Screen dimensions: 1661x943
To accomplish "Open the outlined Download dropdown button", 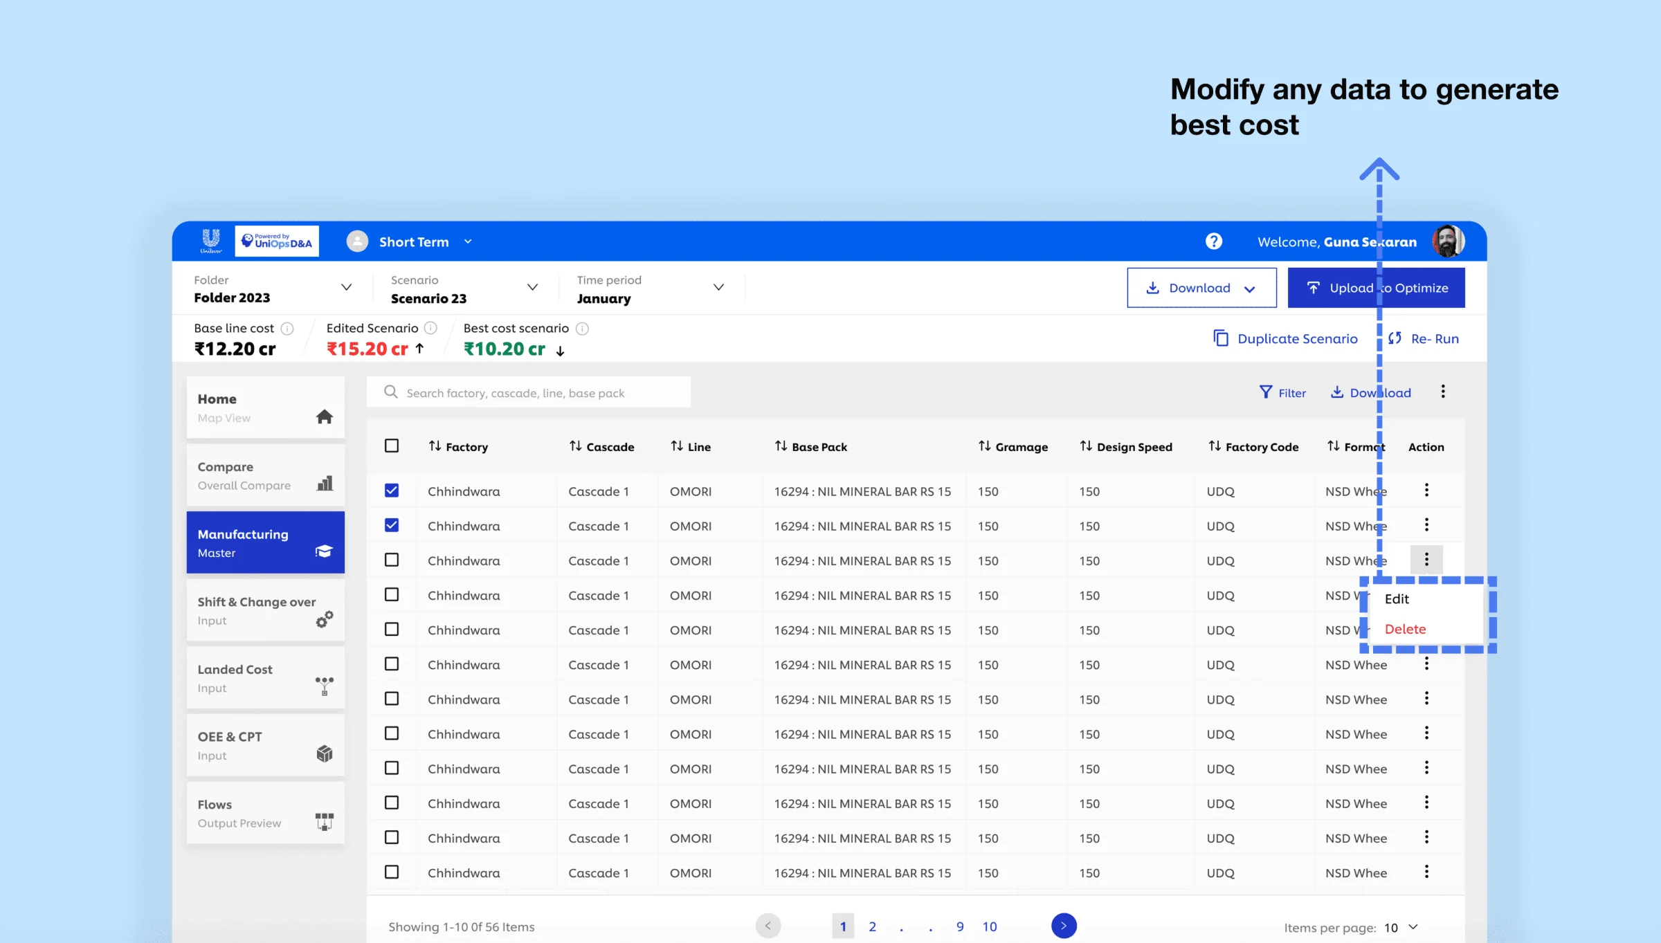I will (1201, 288).
